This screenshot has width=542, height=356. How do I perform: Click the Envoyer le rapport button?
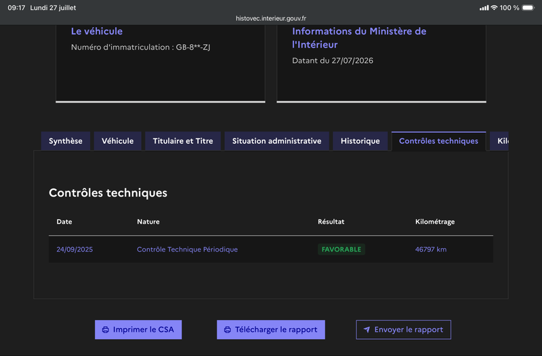[403, 330]
